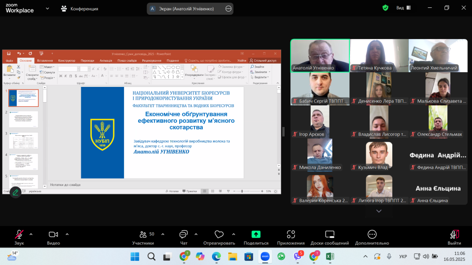Expand video options arrow next to Видео
Screen dimensions: 472x265
tap(67, 234)
